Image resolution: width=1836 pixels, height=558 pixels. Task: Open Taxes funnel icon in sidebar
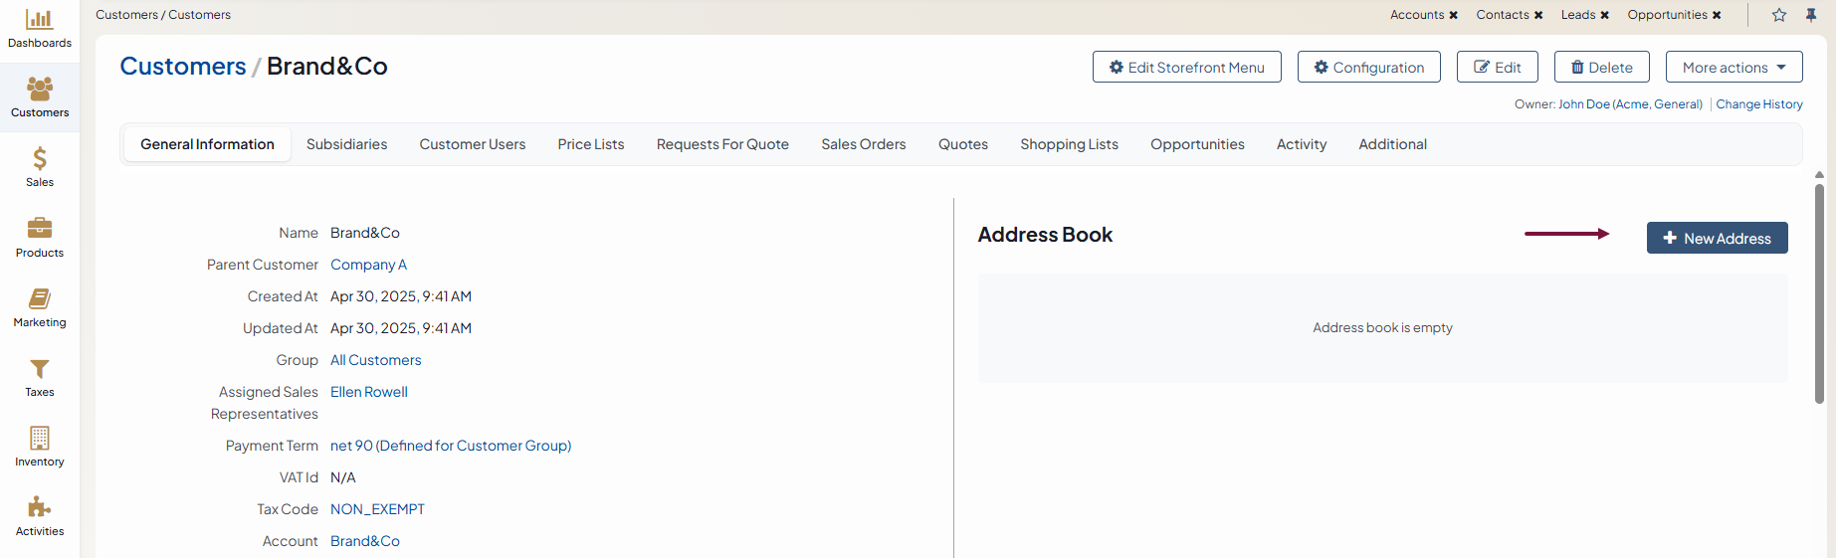[x=40, y=369]
